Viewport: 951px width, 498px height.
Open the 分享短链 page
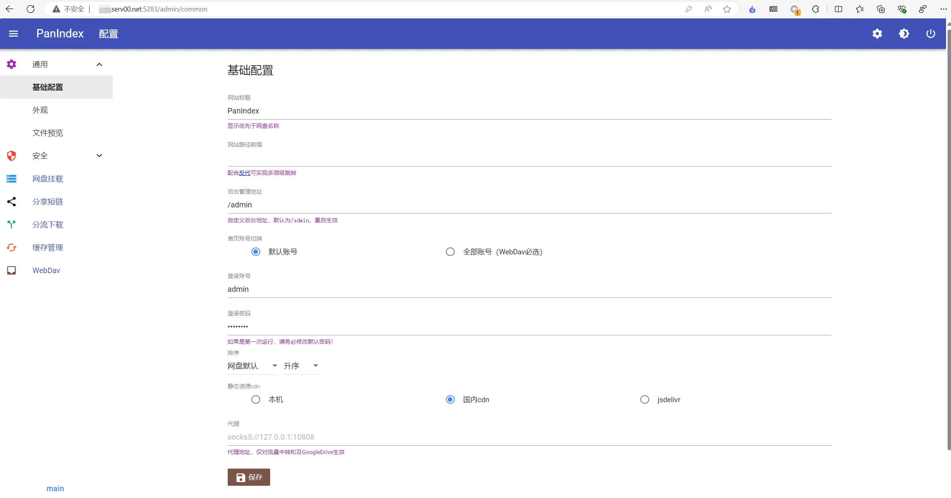click(48, 202)
